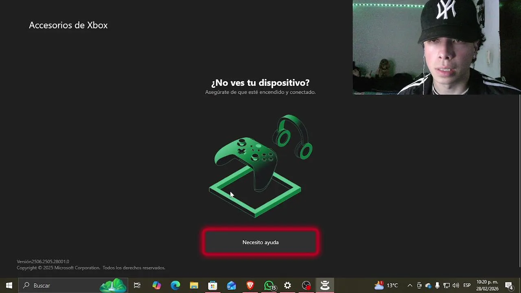Viewport: 521px width, 293px height.
Task: Open Microsoft Edge in the taskbar
Action: [x=175, y=285]
